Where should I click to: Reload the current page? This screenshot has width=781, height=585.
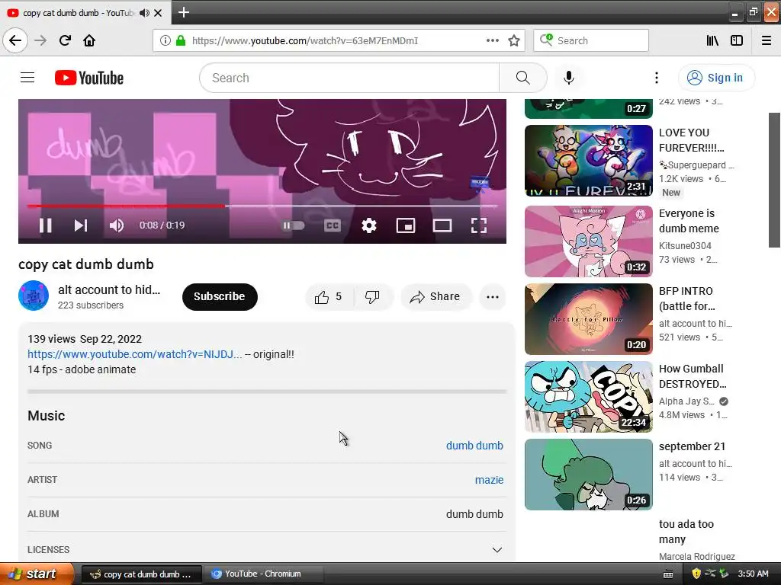66,40
